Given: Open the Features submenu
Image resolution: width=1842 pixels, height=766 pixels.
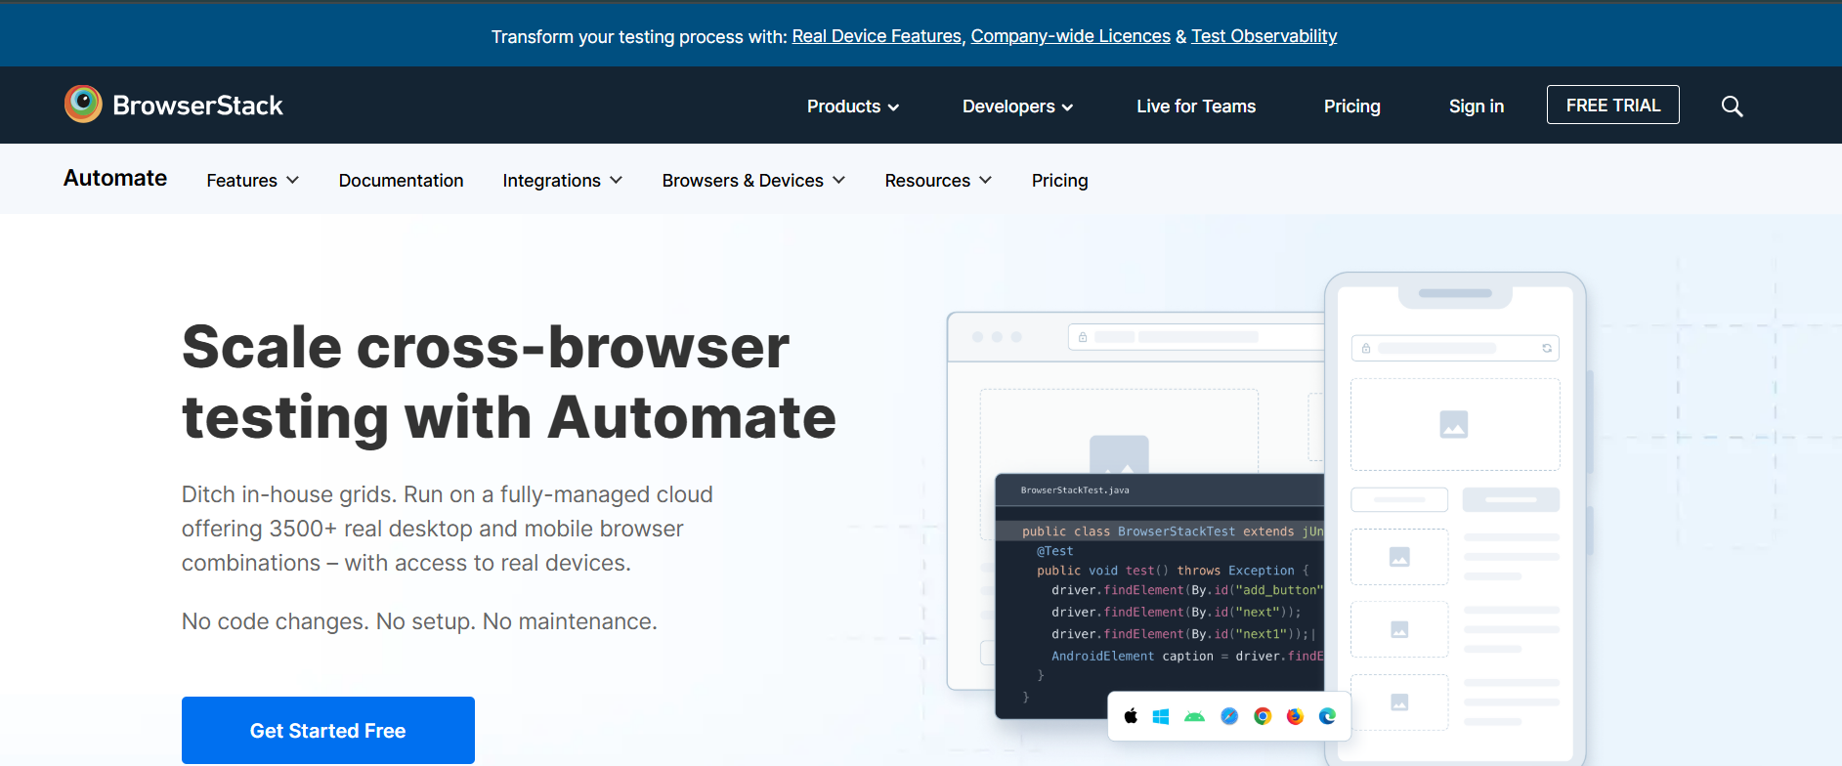Looking at the screenshot, I should (x=252, y=181).
